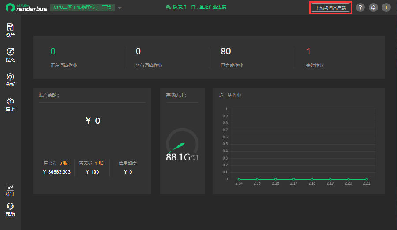Click the 2.21 data point on chart
This screenshot has width=397, height=230.
click(x=366, y=179)
